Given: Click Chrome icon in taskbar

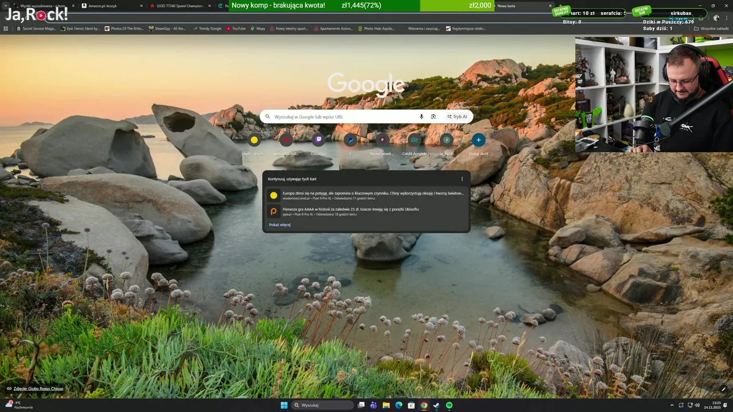Looking at the screenshot, I should tap(424, 405).
